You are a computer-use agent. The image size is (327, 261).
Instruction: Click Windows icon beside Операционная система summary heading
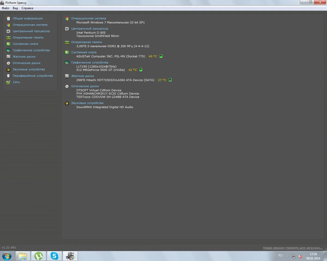[x=67, y=18]
